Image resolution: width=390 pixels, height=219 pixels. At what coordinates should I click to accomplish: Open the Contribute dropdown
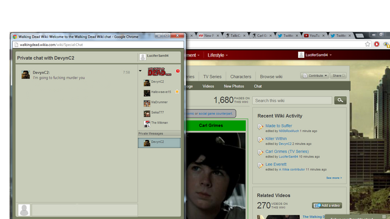click(314, 75)
